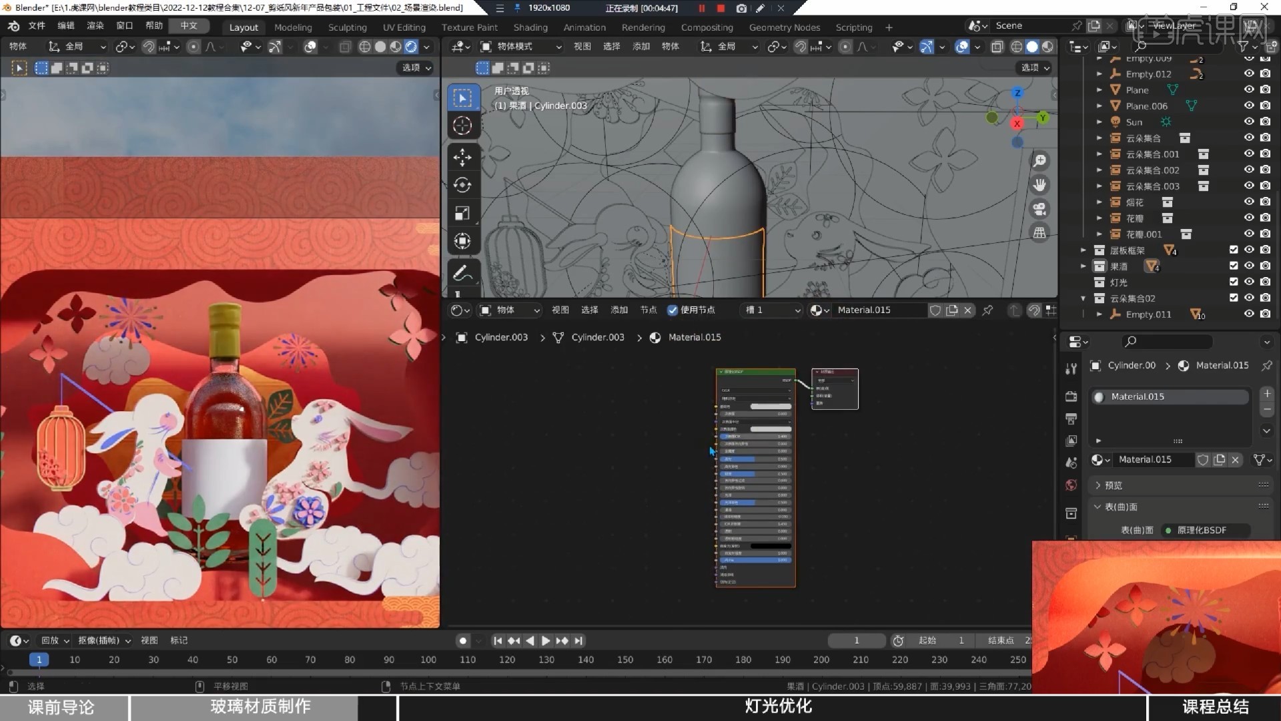Open the 槽 1 slot dropdown

point(771,310)
